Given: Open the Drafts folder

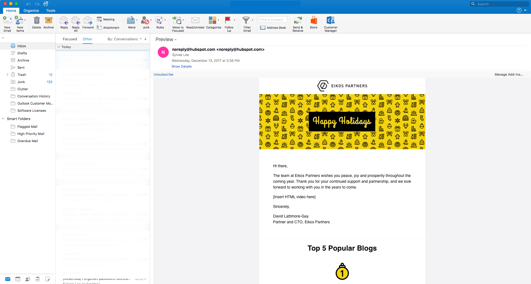Looking at the screenshot, I should pos(28,53).
